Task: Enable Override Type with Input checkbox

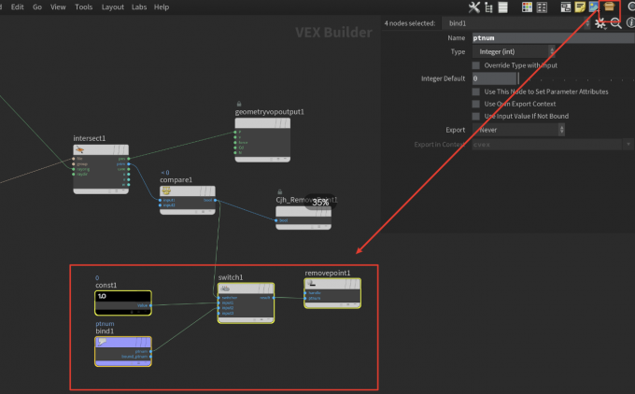Action: pos(476,65)
